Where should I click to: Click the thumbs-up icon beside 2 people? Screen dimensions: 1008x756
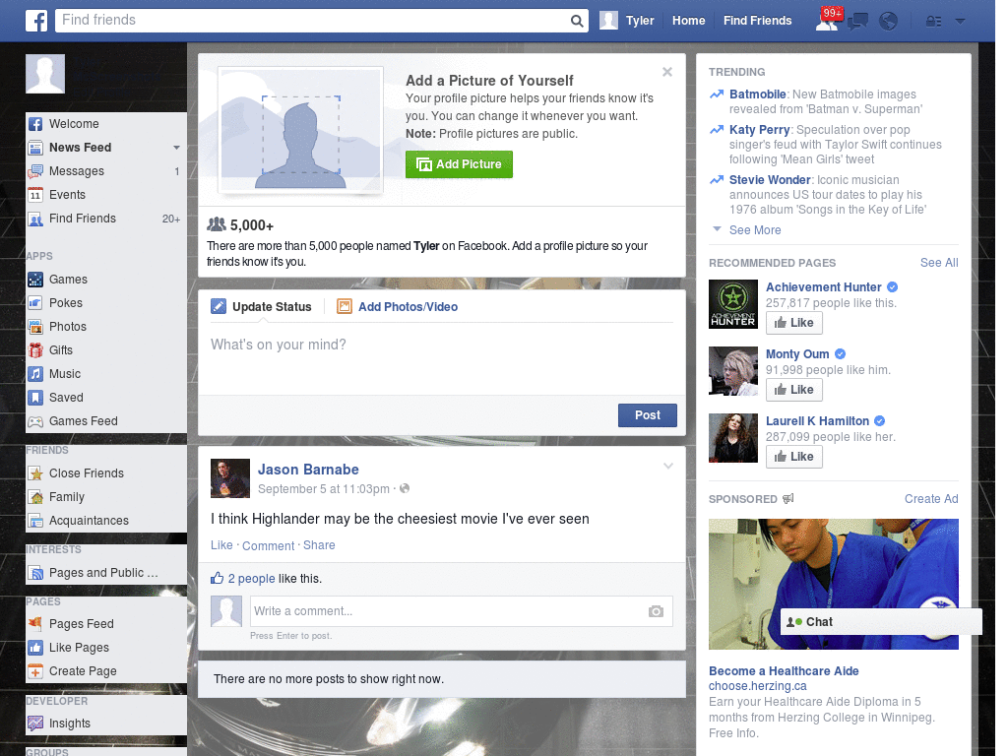pos(218,578)
